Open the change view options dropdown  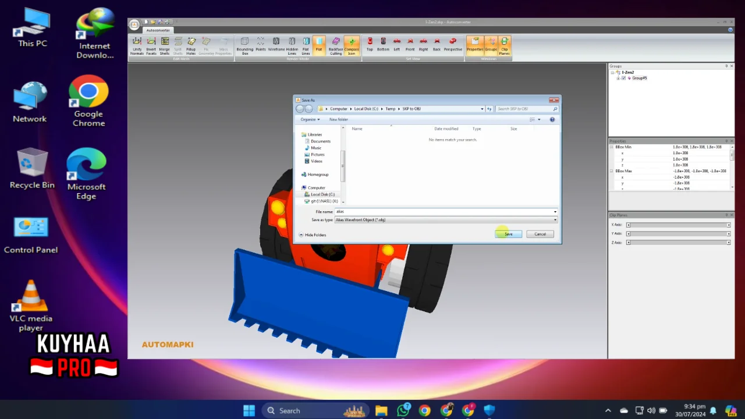(539, 119)
